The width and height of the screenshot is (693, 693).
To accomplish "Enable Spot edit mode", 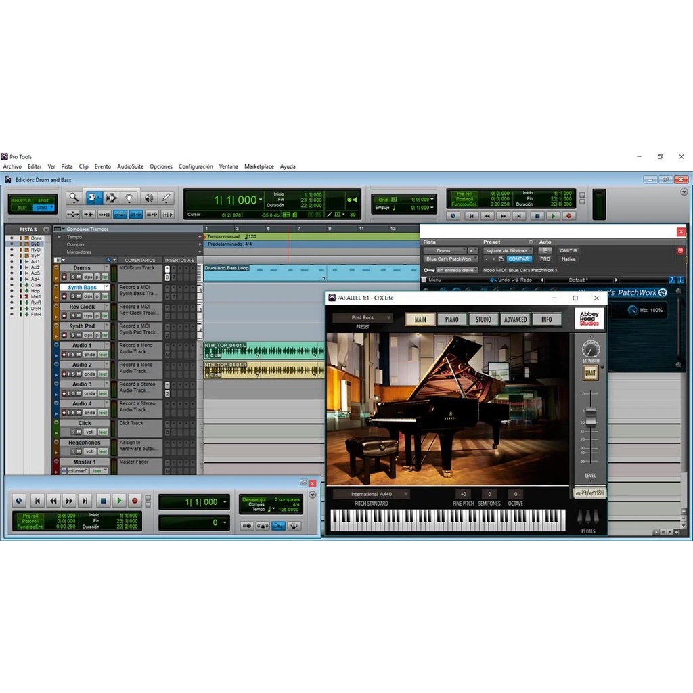I will pyautogui.click(x=43, y=200).
